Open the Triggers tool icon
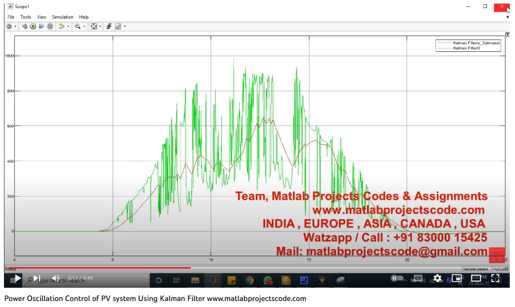This screenshot has height=307, width=515. (x=109, y=26)
